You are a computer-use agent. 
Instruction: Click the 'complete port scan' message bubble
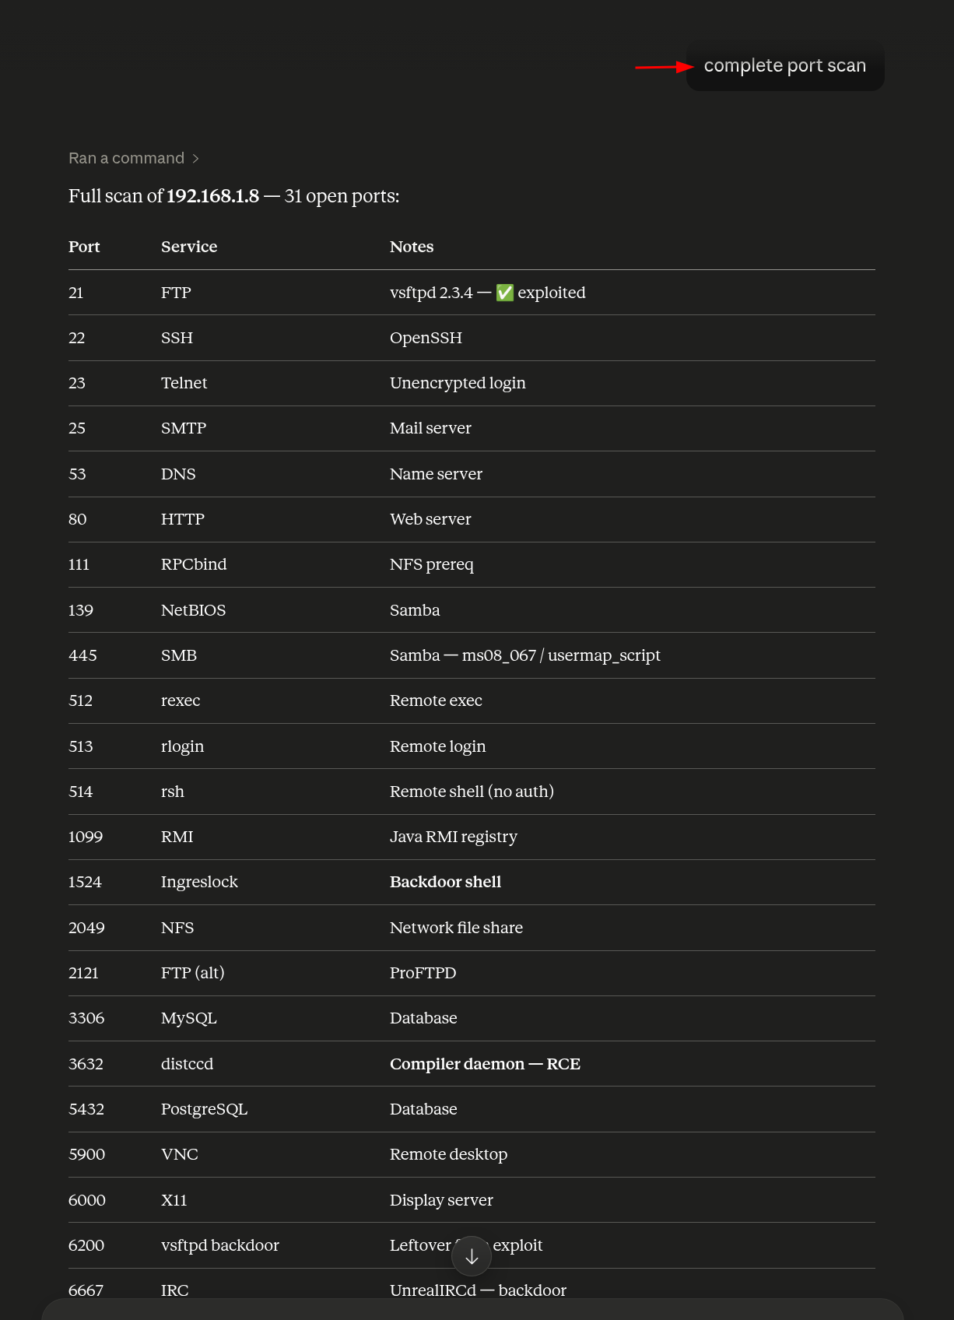click(784, 66)
